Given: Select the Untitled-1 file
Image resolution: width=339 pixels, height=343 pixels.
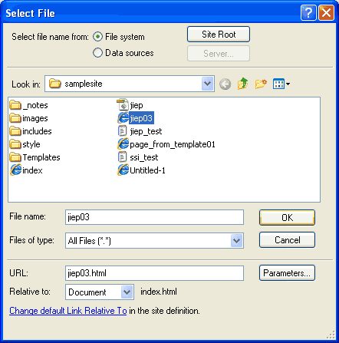Looking at the screenshot, I should (141, 170).
